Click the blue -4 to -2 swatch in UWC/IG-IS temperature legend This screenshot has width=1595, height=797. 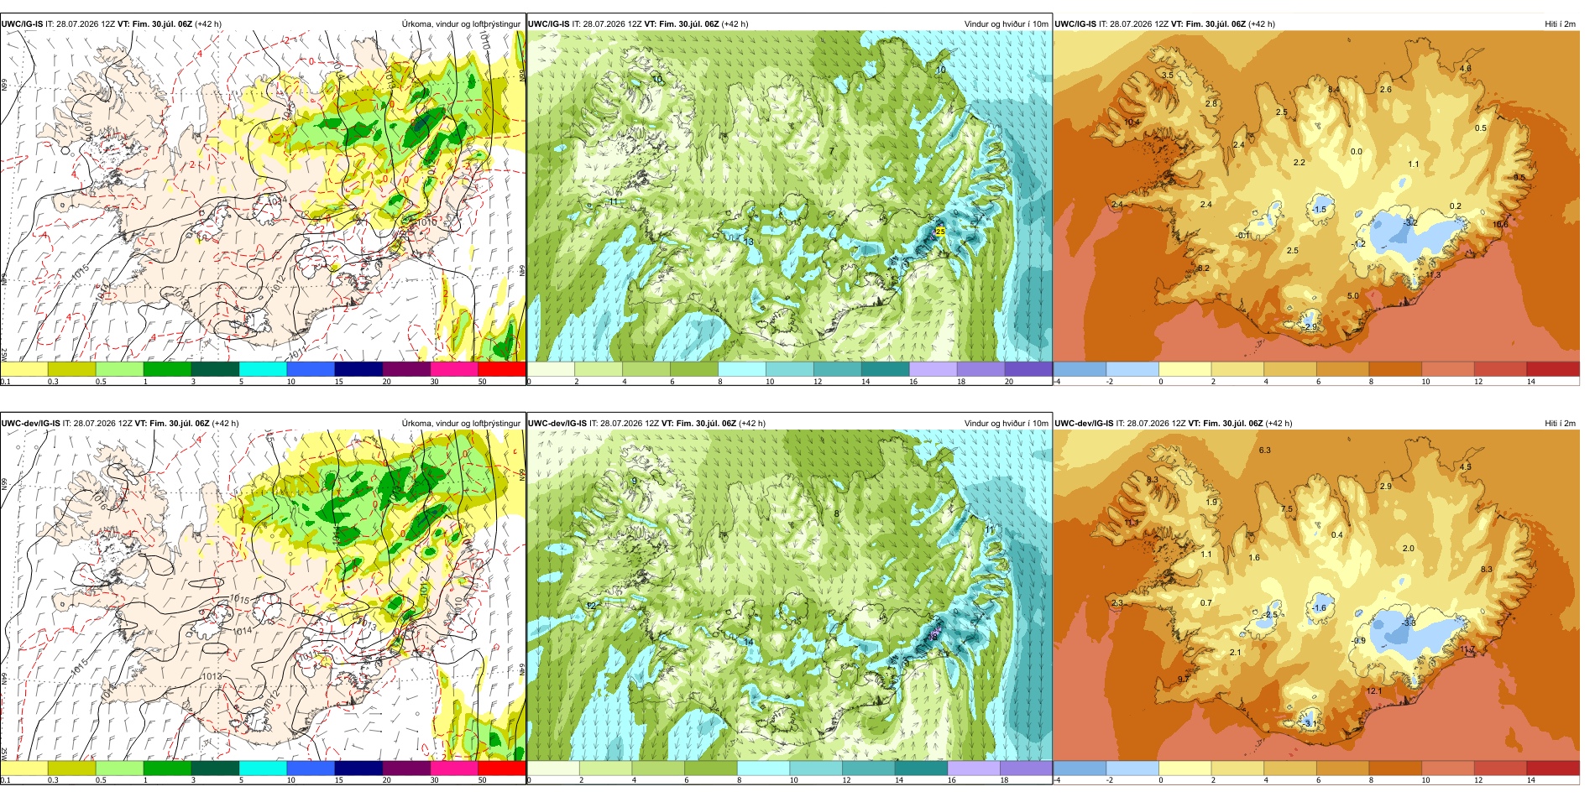1080,369
